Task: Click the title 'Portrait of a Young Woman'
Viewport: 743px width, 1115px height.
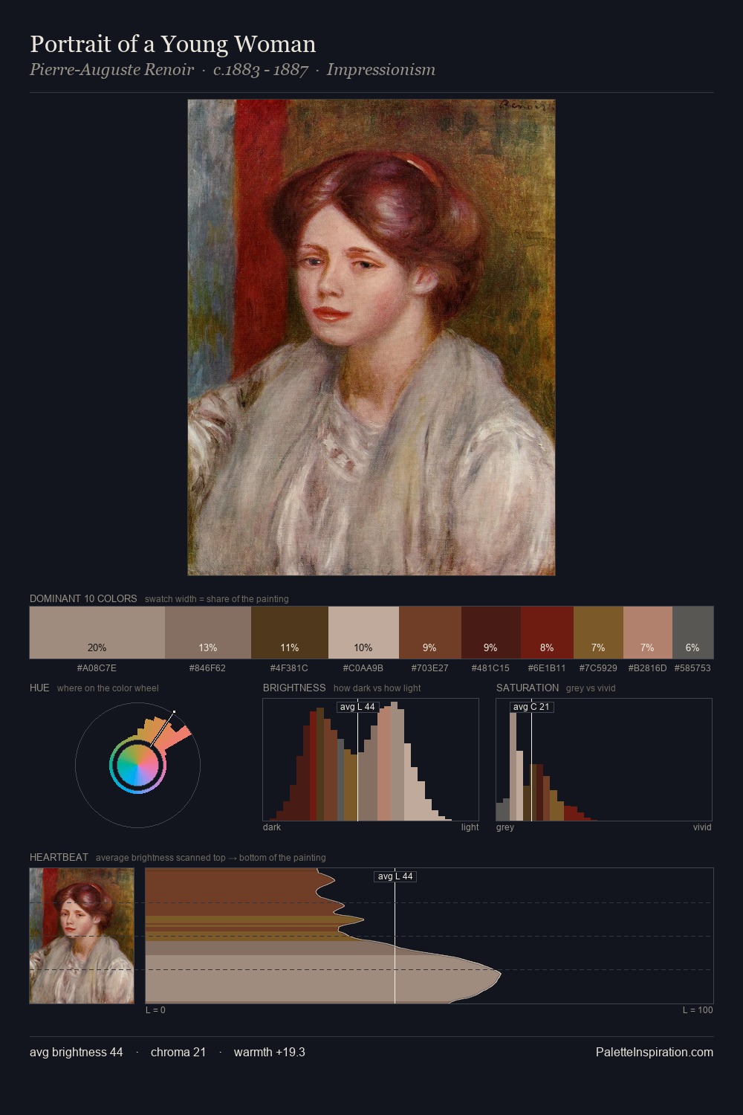Action: tap(173, 44)
